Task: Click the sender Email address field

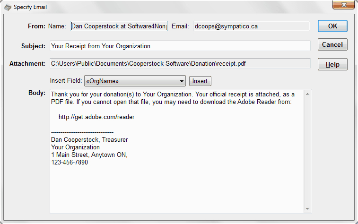Action: pyautogui.click(x=251, y=26)
